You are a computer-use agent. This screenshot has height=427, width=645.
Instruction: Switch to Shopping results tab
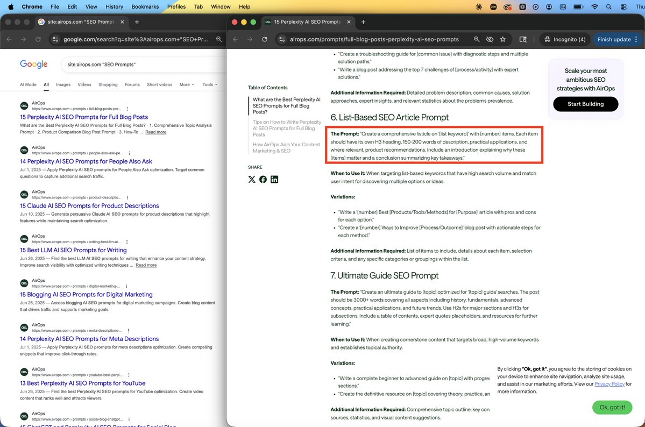click(x=108, y=85)
